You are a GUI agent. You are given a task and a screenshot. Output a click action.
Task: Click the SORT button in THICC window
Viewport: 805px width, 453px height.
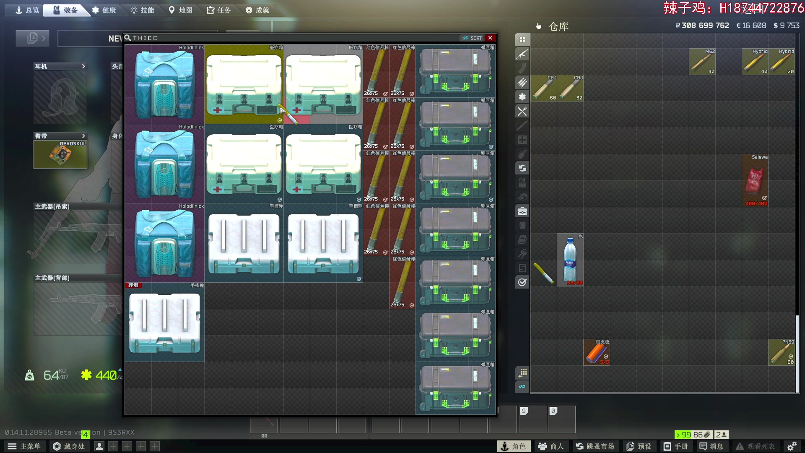473,38
